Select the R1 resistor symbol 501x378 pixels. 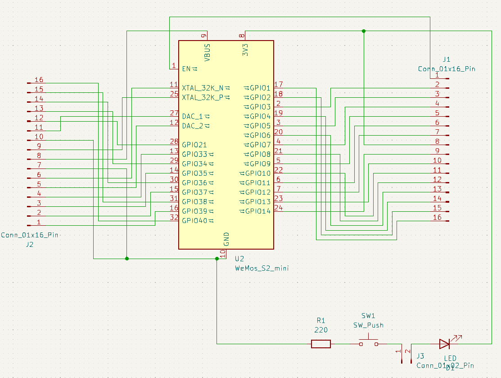pos(320,344)
